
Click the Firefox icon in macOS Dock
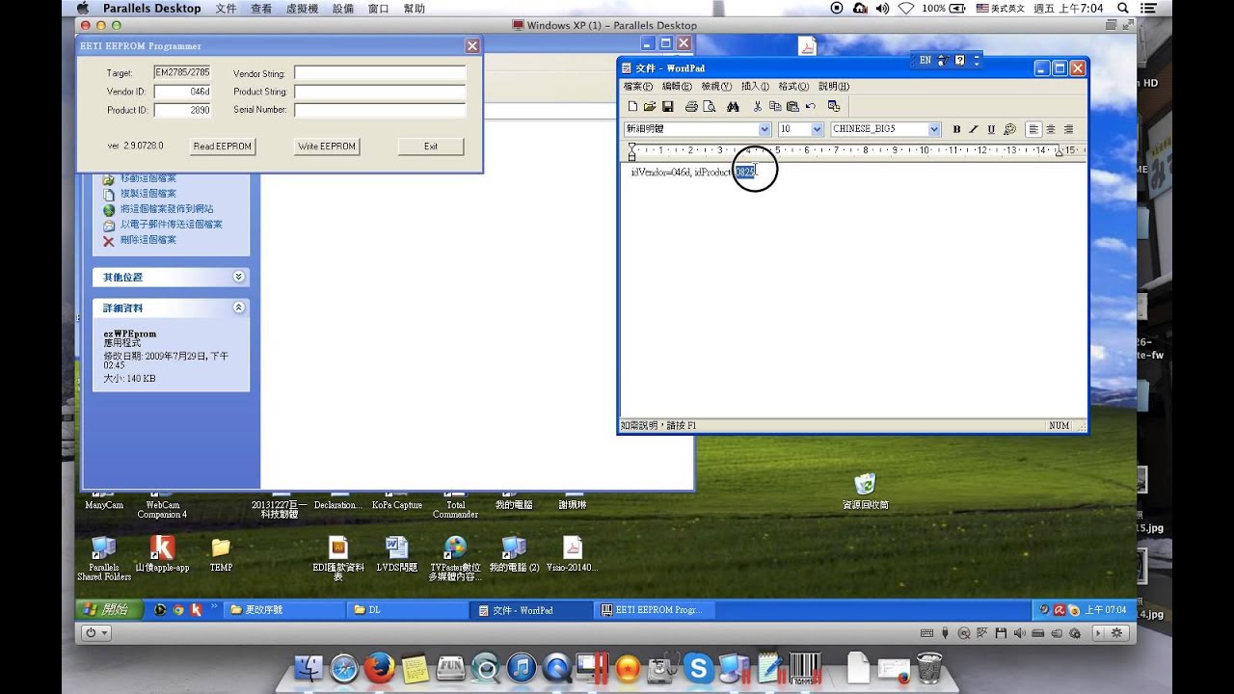tap(380, 667)
